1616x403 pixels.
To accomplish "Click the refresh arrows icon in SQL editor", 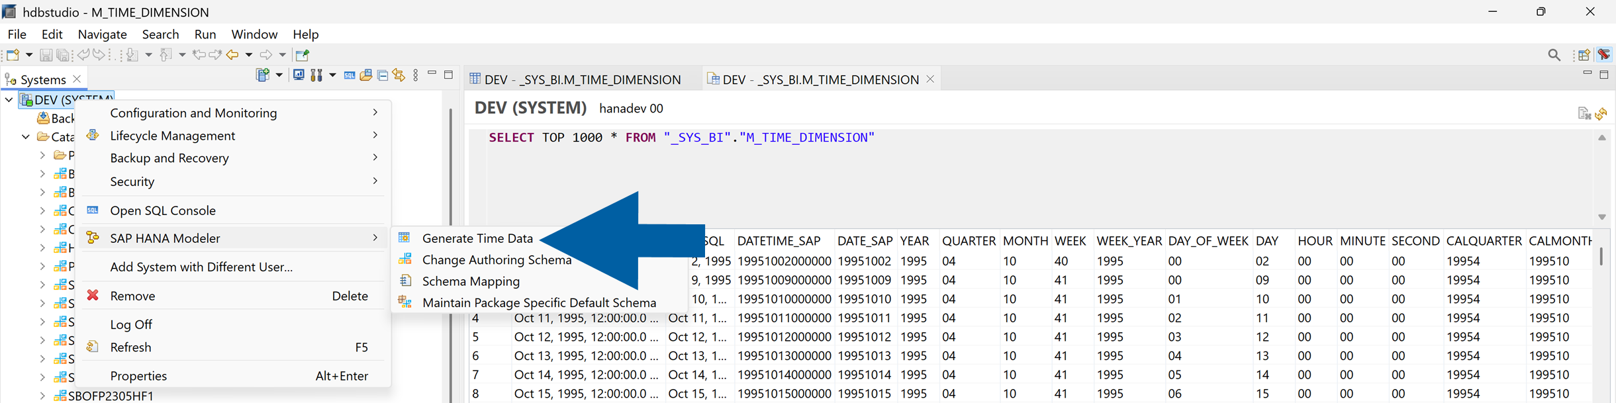I will click(x=1601, y=114).
